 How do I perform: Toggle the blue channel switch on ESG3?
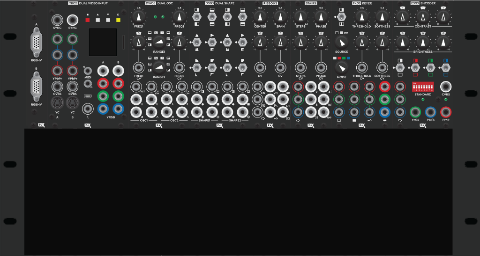[x=445, y=67]
